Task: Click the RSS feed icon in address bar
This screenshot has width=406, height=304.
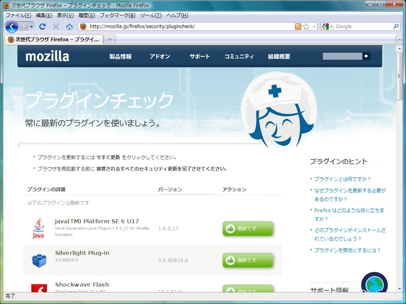Action: [298, 27]
